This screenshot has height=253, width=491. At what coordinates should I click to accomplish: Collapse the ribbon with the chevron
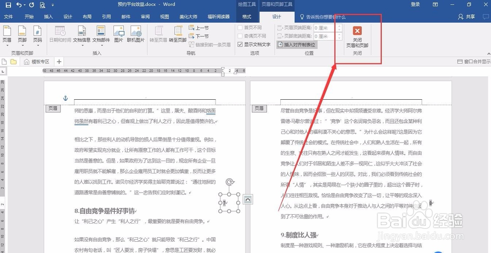point(489,54)
